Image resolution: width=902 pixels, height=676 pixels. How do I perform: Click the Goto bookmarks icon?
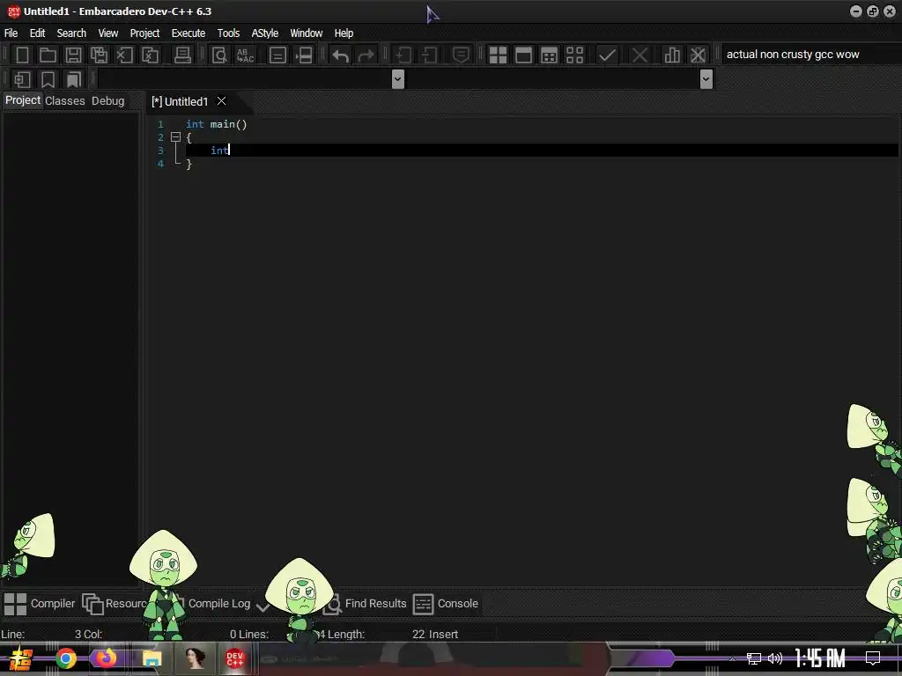(x=74, y=79)
